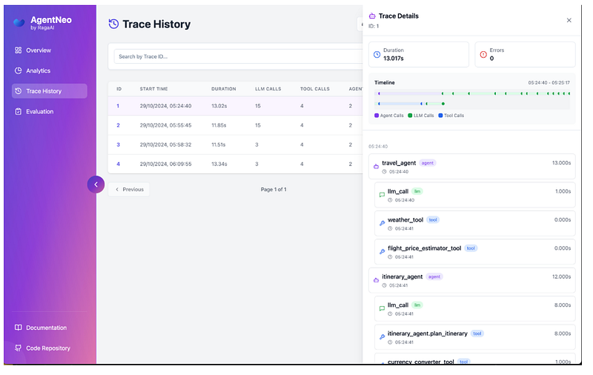Click the Errors warning icon
The image size is (593, 375).
tap(483, 54)
